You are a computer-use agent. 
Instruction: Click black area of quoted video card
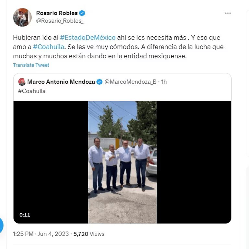[51, 159]
